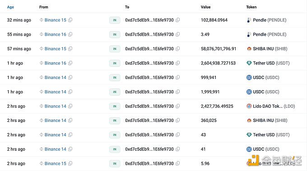Copy Binance 14 address in the value 43 row
The image size is (307, 171).
pos(70,134)
